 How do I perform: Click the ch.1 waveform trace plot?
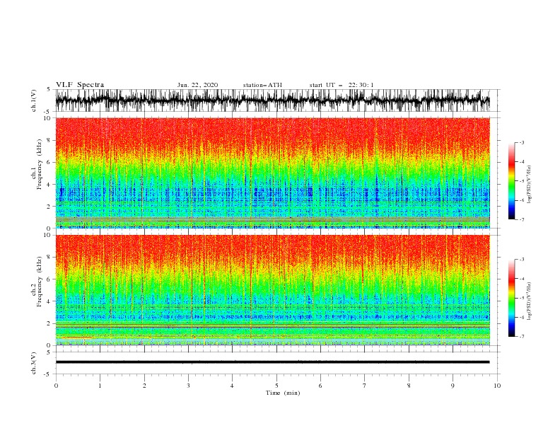273,100
